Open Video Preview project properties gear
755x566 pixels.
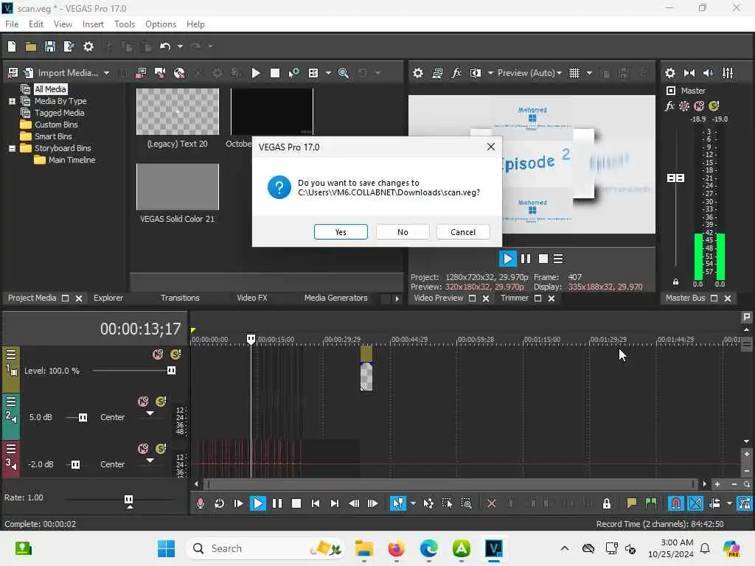pyautogui.click(x=418, y=73)
